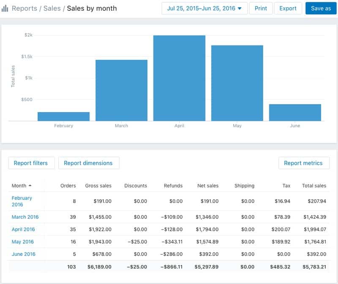Click the $1k y-axis label

pyautogui.click(x=29, y=78)
